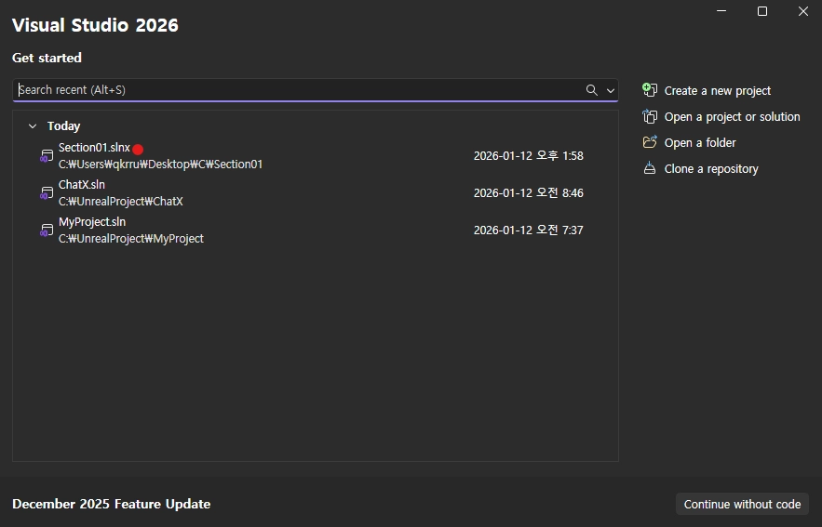
Task: Select Create a new project
Action: (x=707, y=90)
